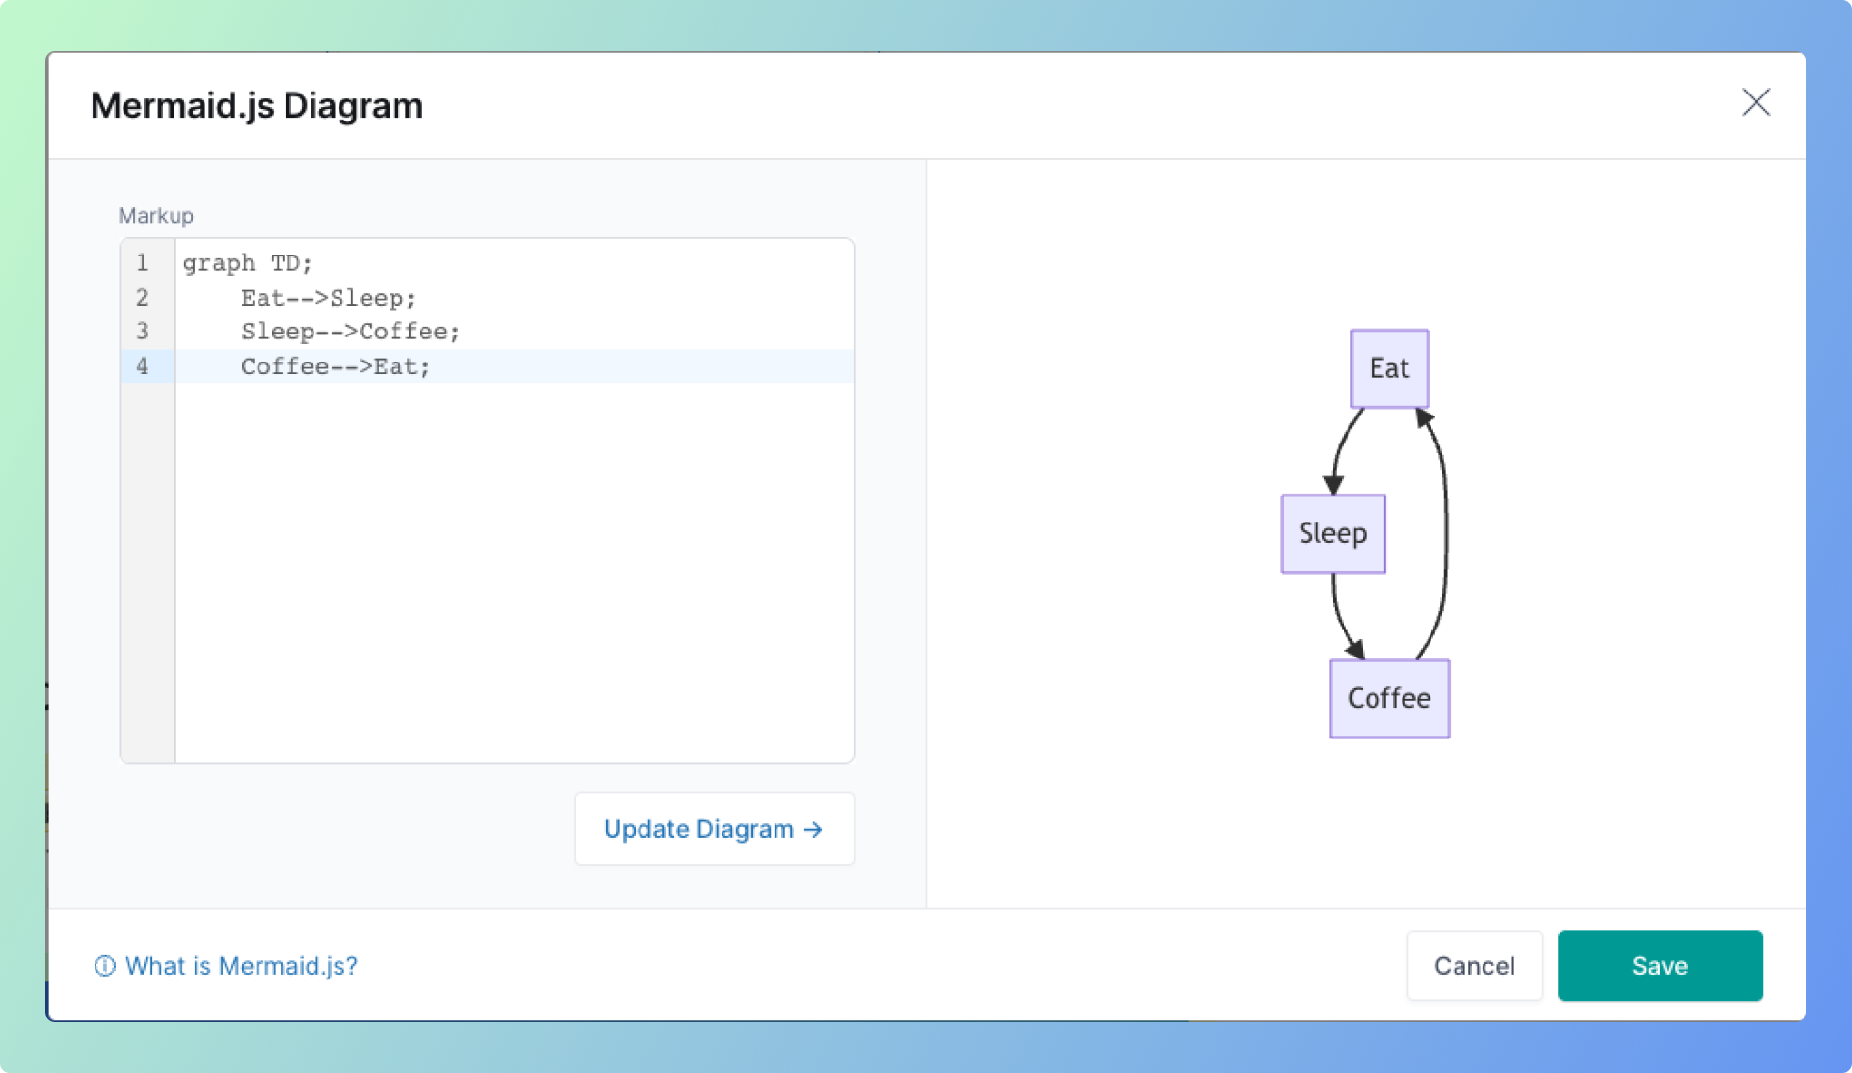Click the Eat-->Sleep markup line

(328, 297)
